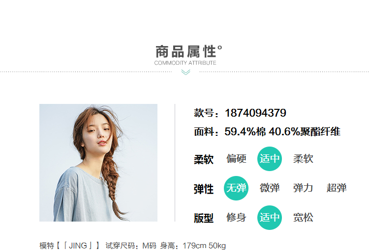Select the 适中 fit option
Screen dimensions: 369x250
[270, 217]
